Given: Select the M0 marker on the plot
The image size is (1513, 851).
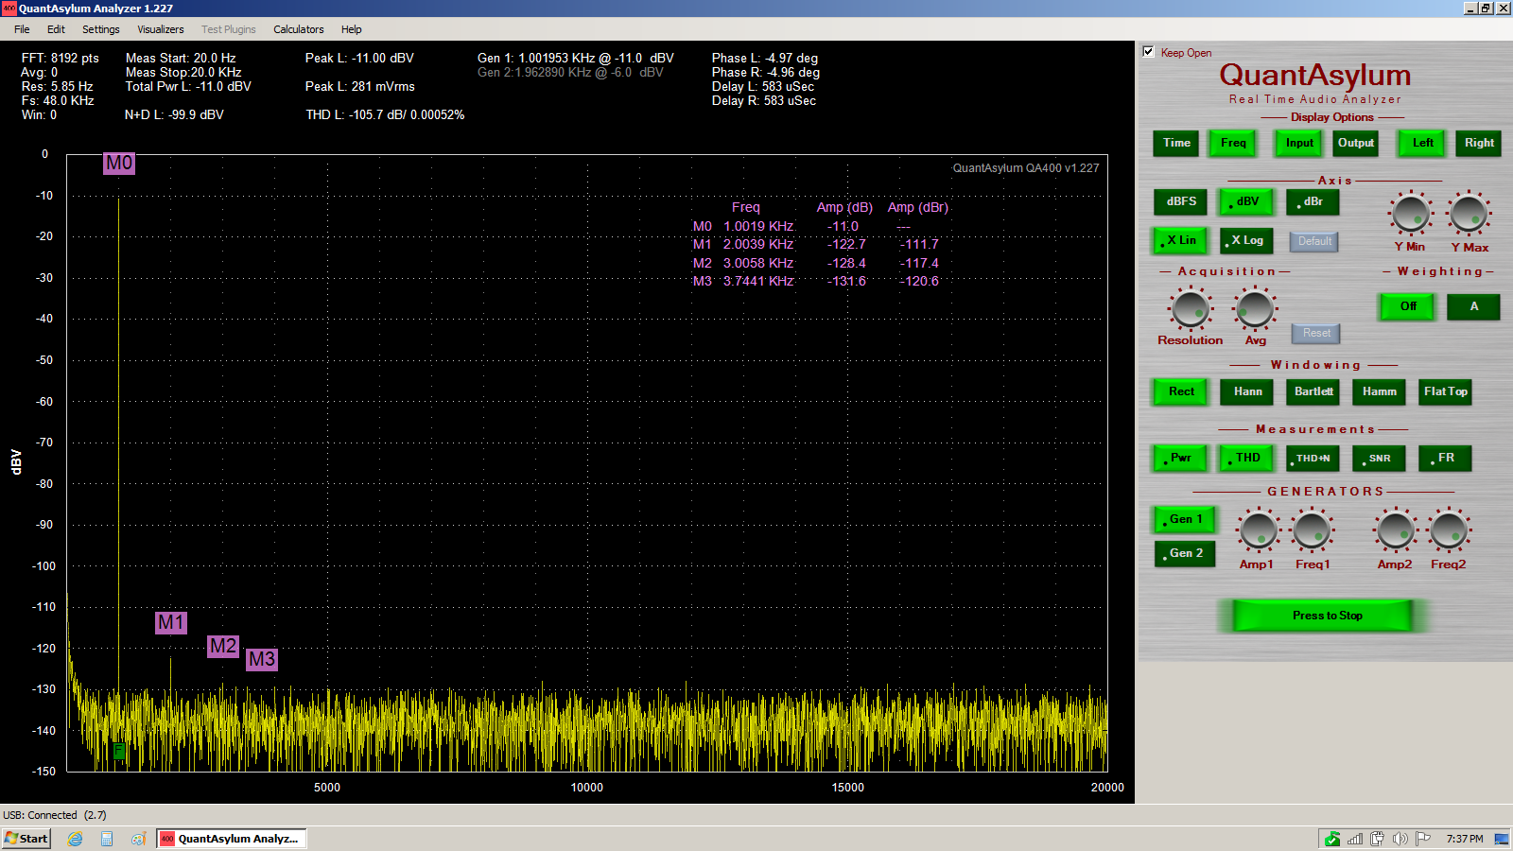Looking at the screenshot, I should pos(119,164).
